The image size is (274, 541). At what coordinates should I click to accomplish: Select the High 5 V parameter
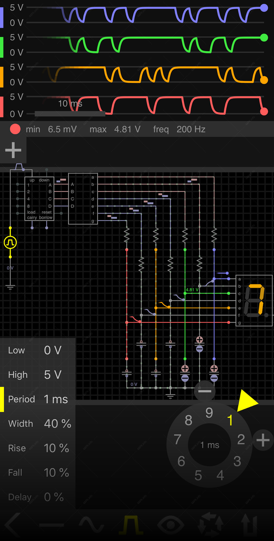(x=38, y=375)
